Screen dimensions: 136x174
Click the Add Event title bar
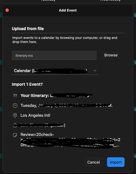point(68,10)
